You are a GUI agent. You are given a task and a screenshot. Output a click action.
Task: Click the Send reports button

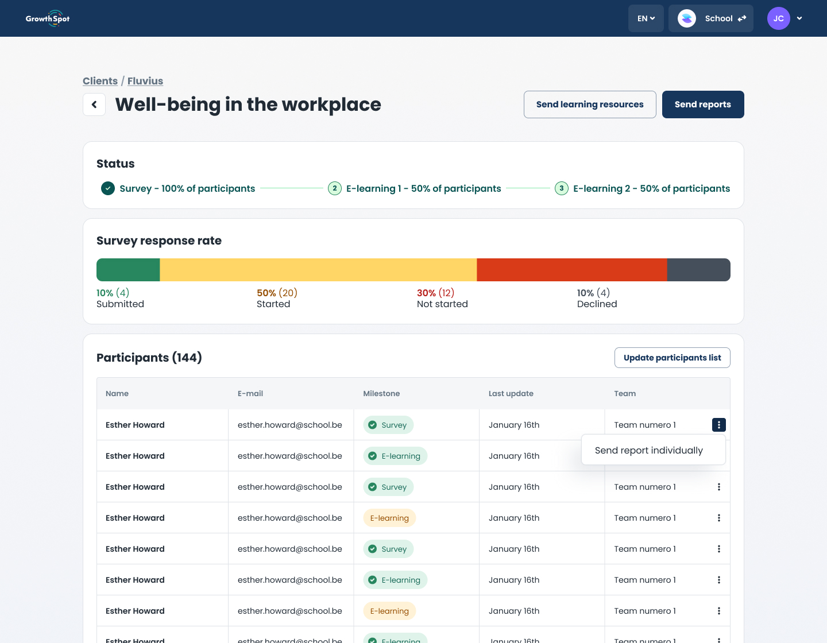pos(702,104)
